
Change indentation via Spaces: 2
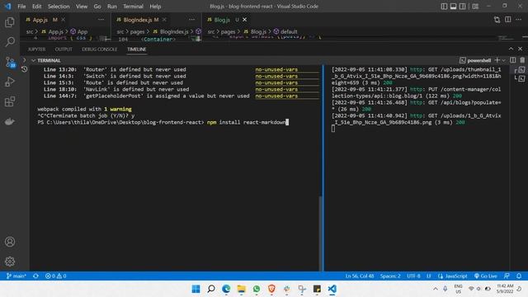click(390, 276)
